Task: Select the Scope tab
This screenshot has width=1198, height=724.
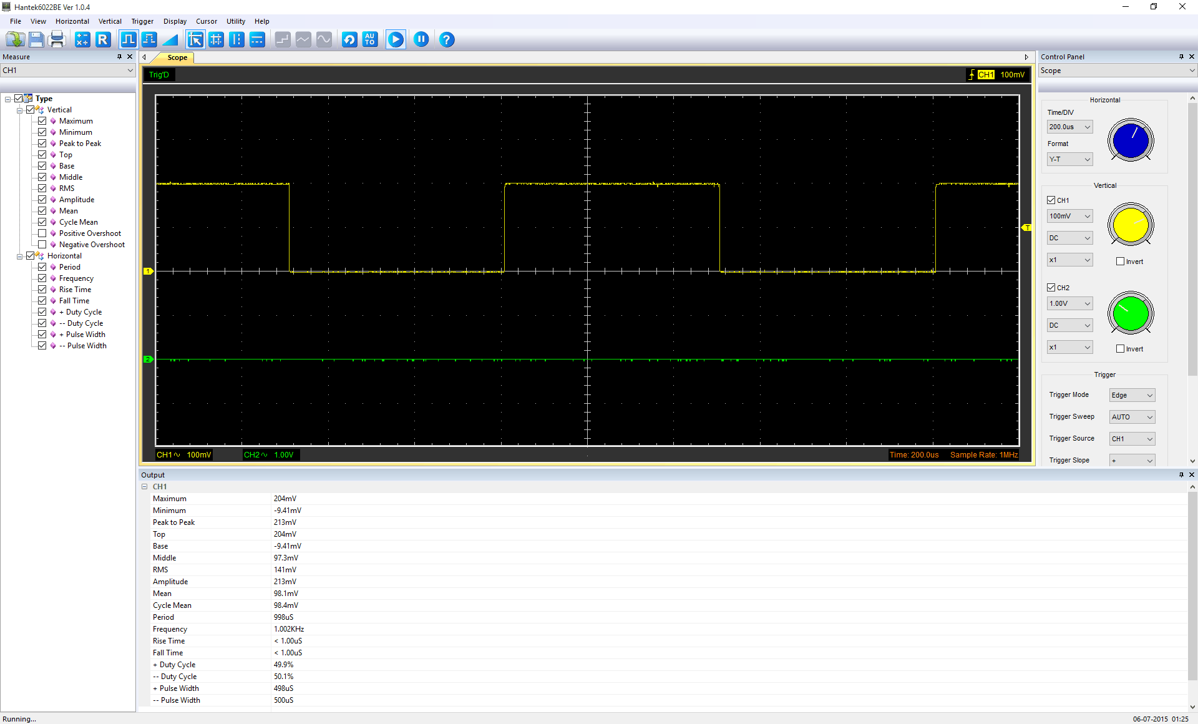Action: pos(177,57)
